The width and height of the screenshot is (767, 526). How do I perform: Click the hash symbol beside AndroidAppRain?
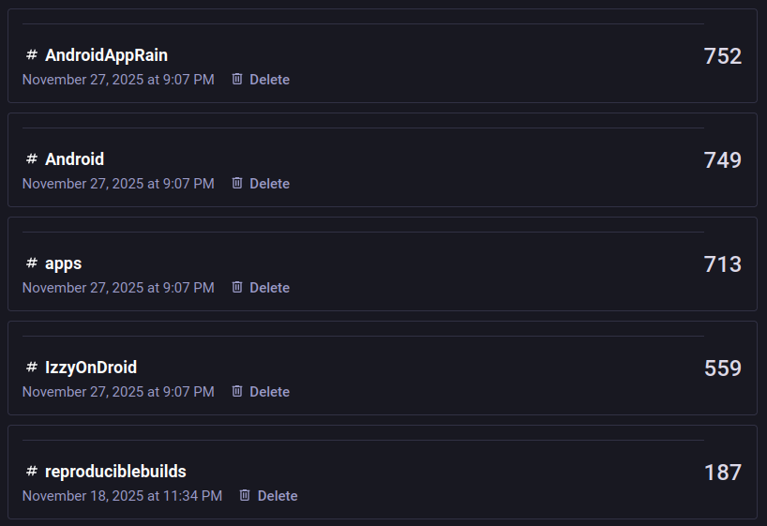tap(32, 55)
